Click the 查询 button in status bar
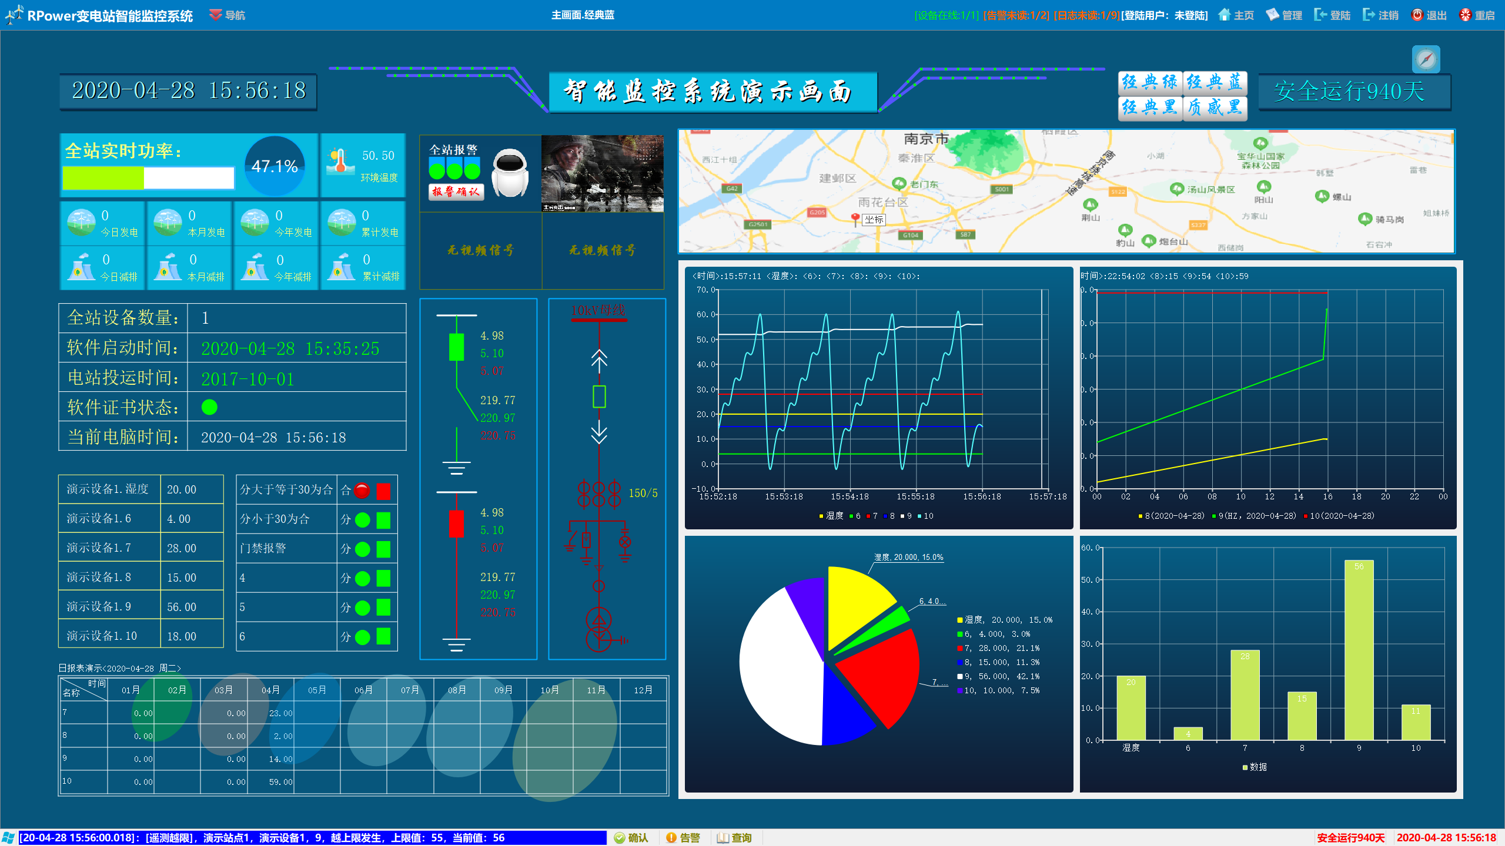Viewport: 1505px width, 846px height. [x=735, y=838]
